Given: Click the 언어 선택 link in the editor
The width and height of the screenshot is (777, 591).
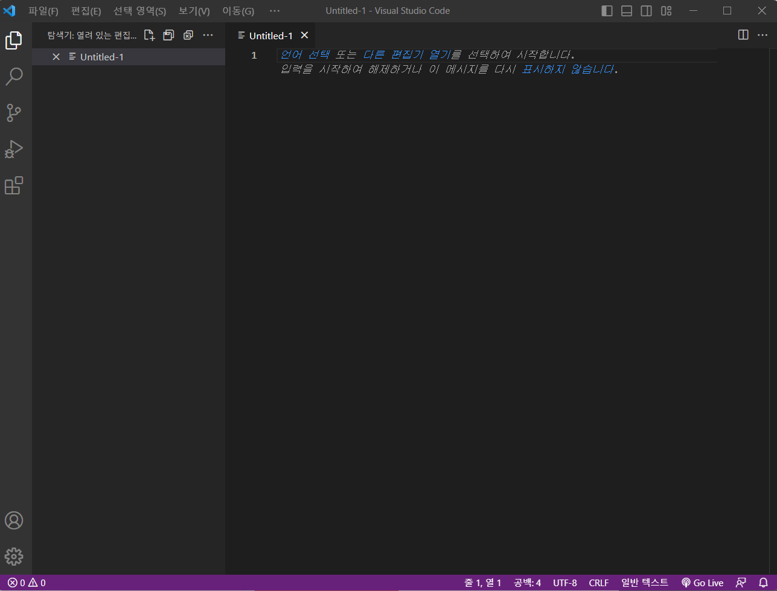Looking at the screenshot, I should [x=304, y=55].
